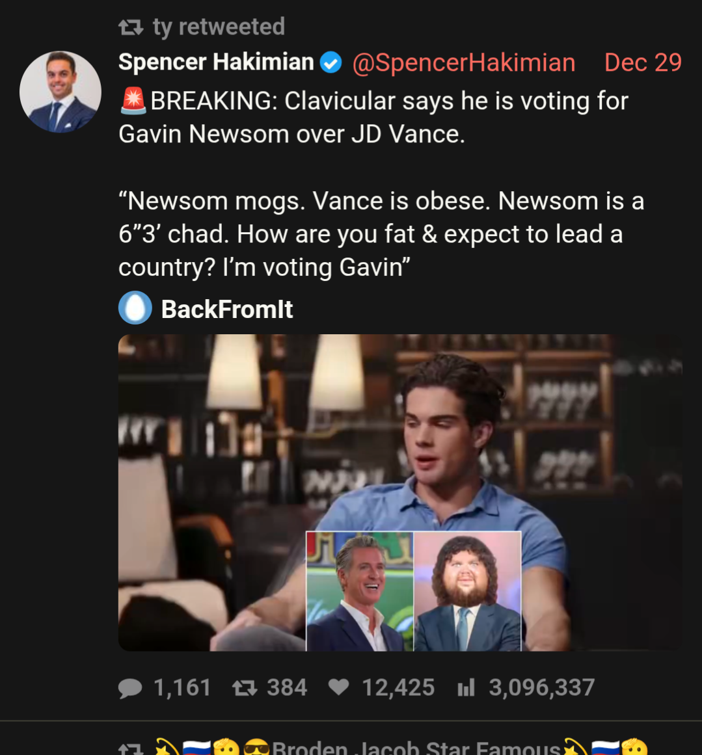Click the red siren emoji before BREAKING
The height and width of the screenshot is (755, 702).
pyautogui.click(x=133, y=101)
